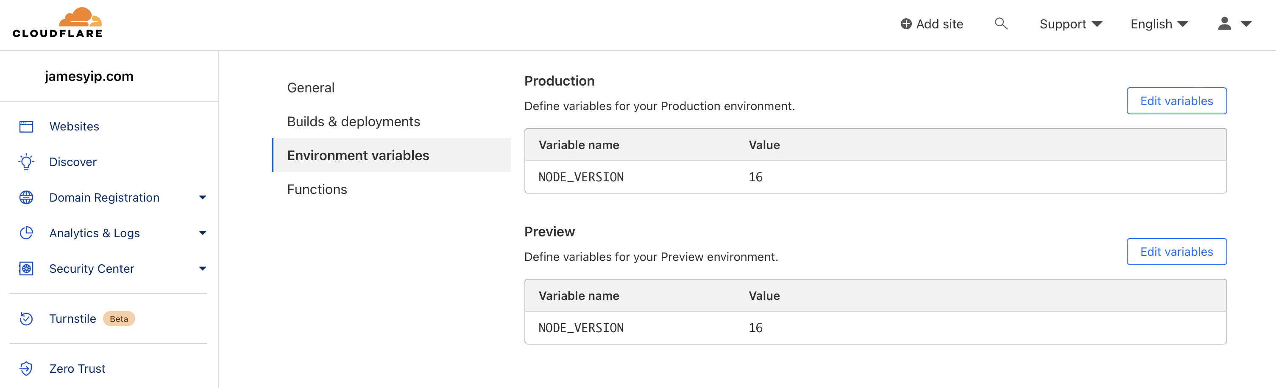Expand the Analytics & Logs submenu arrow
Viewport: 1276px width, 388px height.
[202, 233]
